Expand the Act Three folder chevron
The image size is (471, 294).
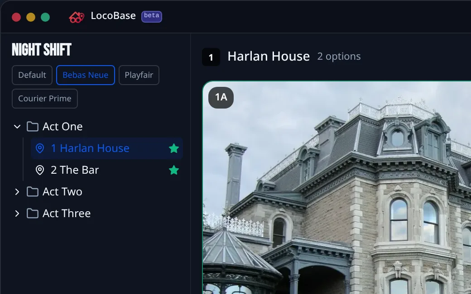17,213
